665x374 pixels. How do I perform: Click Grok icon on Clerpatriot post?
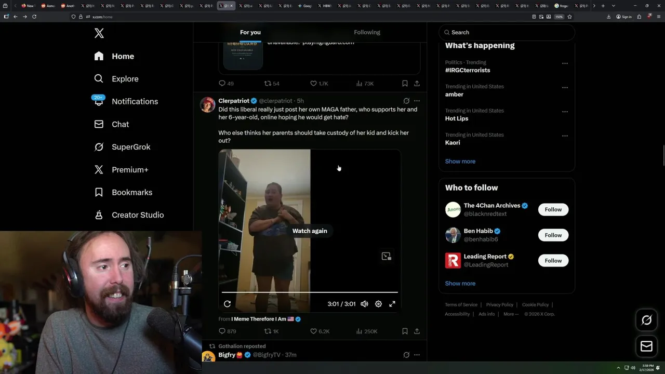[x=406, y=101]
